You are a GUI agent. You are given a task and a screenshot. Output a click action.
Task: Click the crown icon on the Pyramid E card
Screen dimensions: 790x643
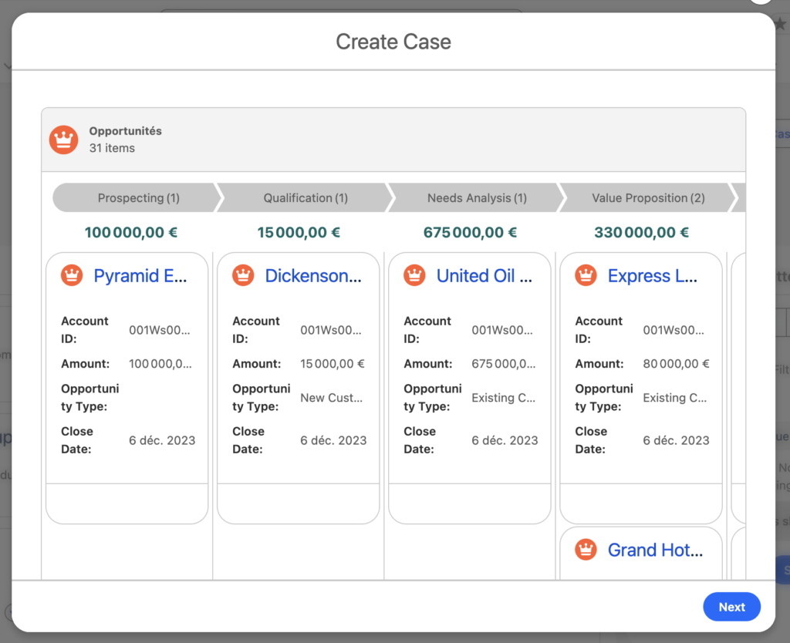point(71,274)
